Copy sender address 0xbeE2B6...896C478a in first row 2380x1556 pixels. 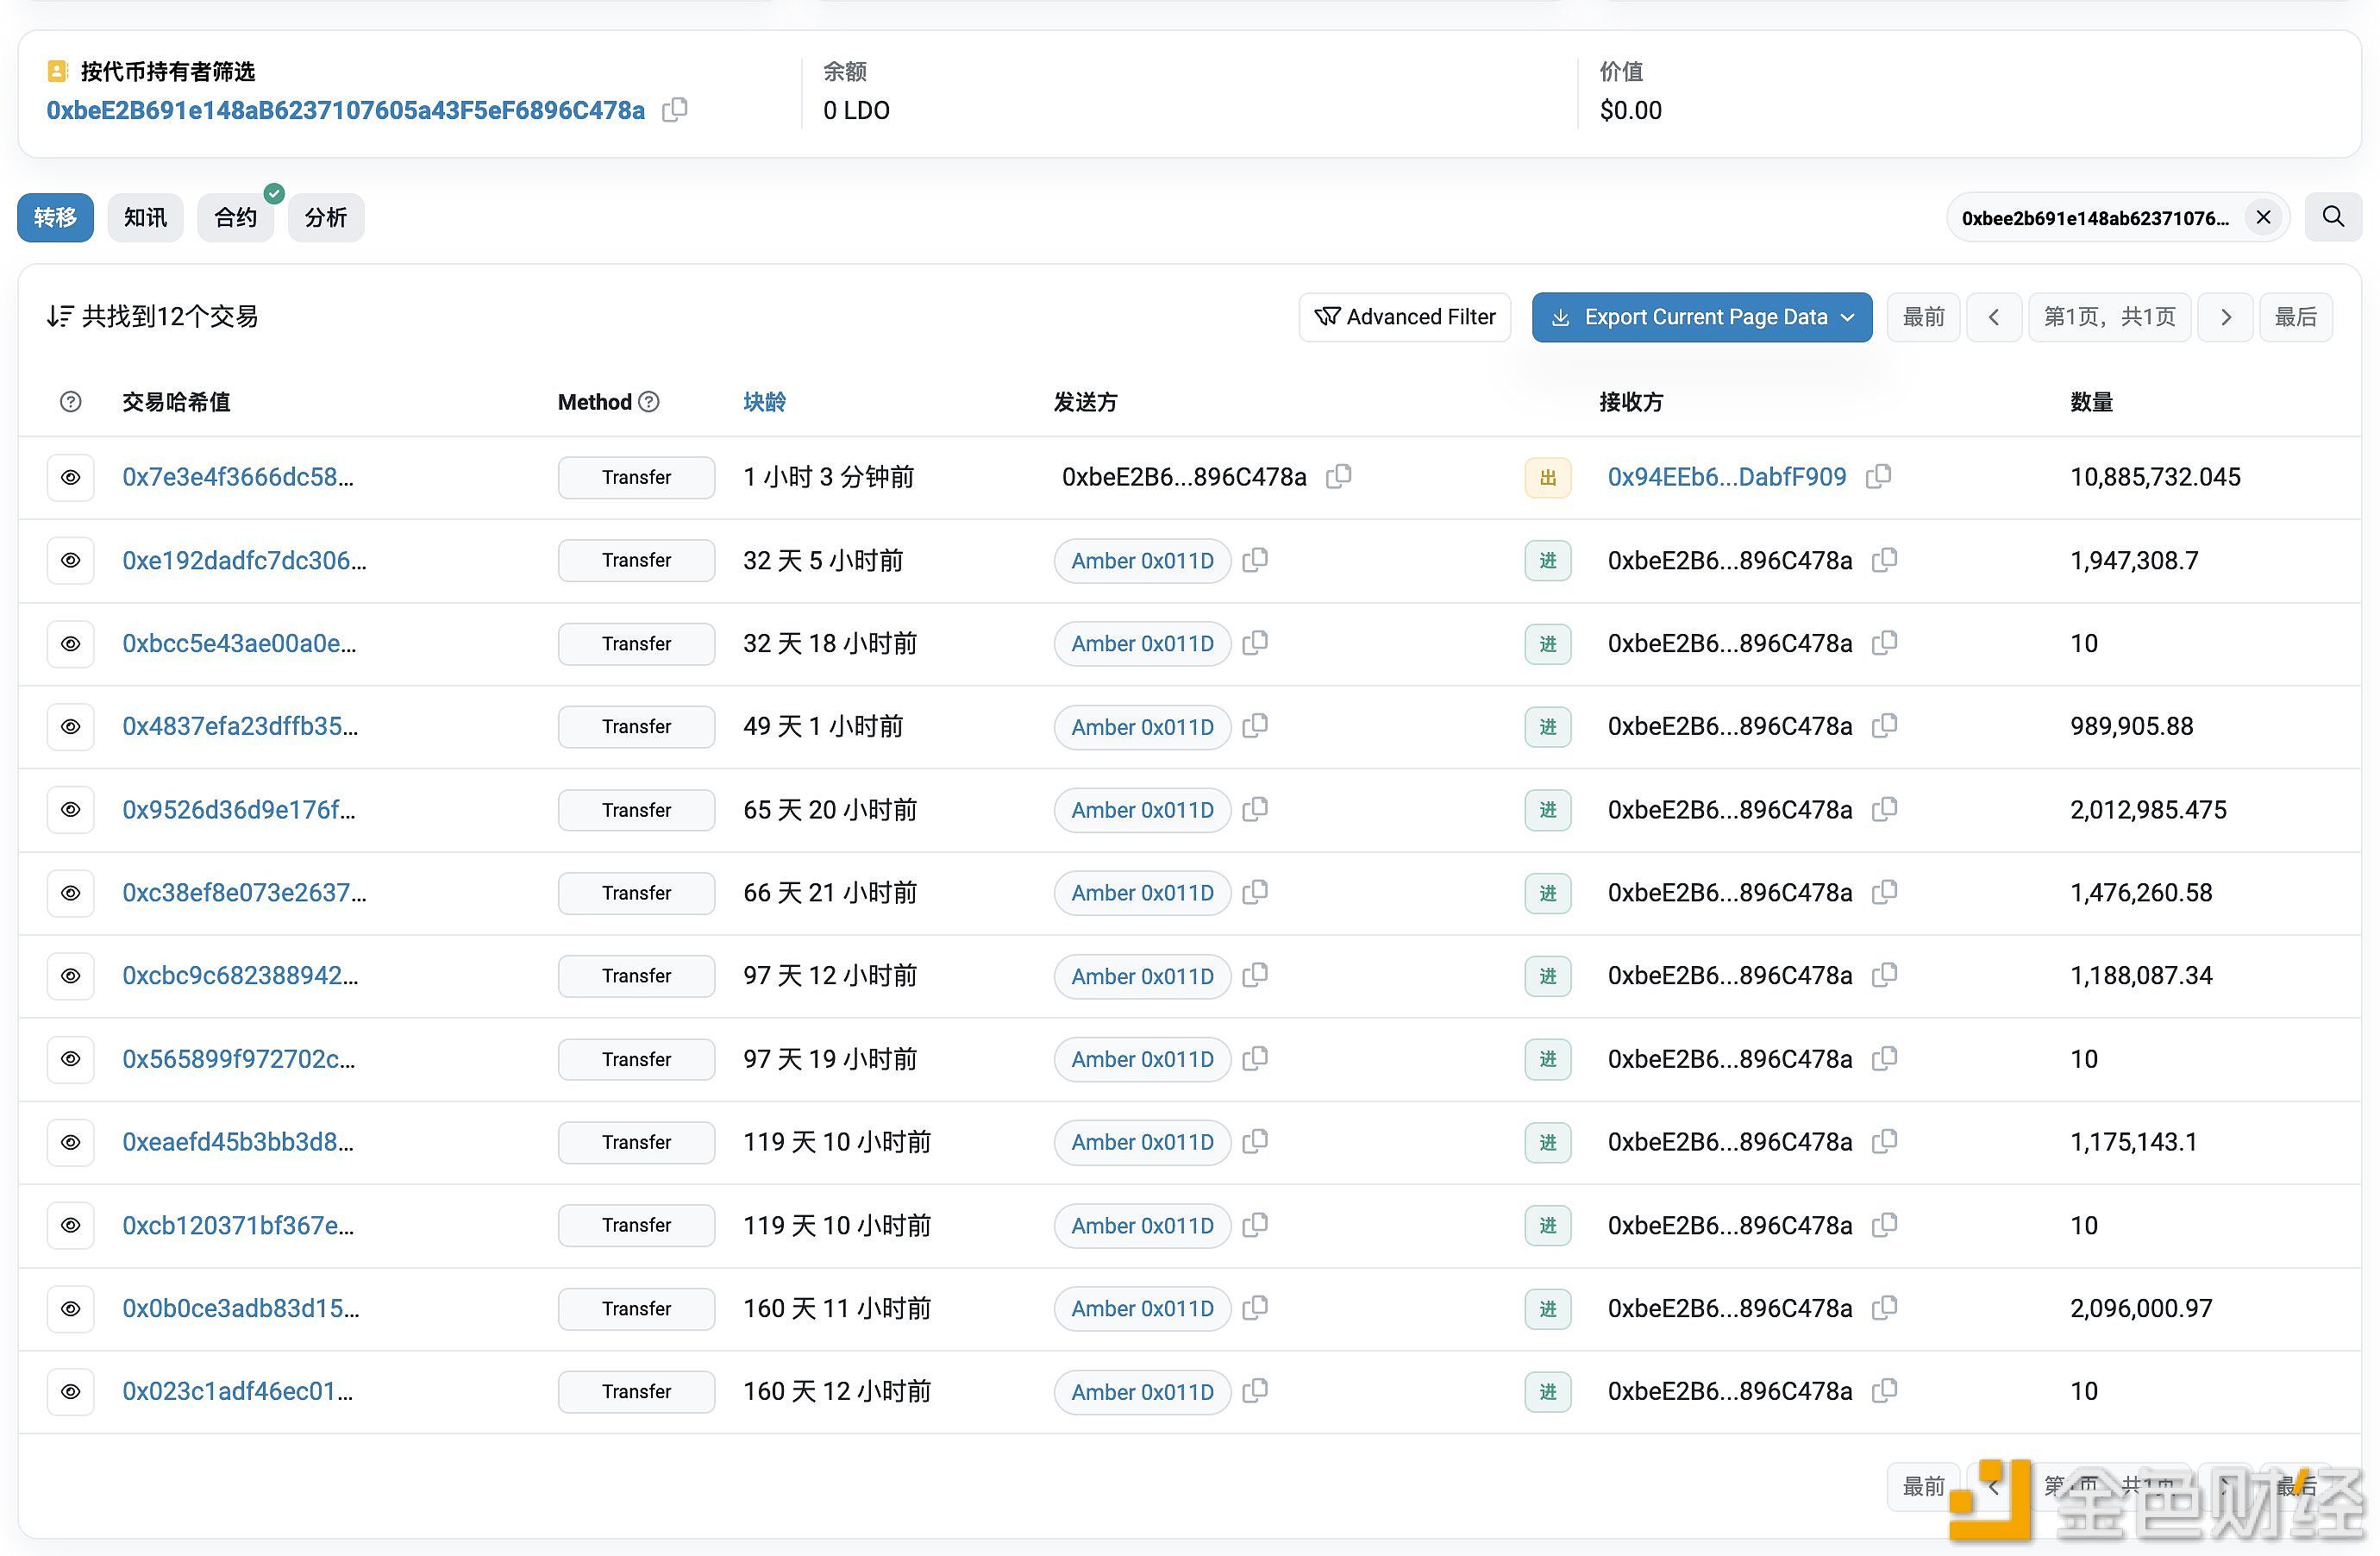(x=1339, y=476)
